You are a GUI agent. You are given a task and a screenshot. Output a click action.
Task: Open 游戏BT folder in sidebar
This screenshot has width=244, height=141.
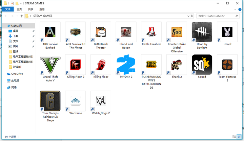click(x=17, y=67)
